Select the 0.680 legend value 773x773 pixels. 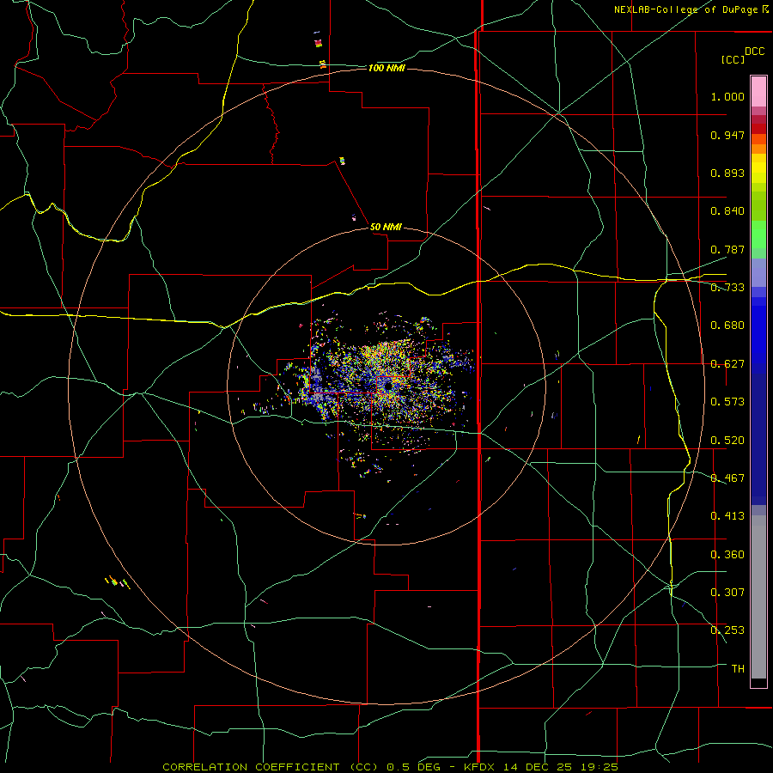point(727,326)
